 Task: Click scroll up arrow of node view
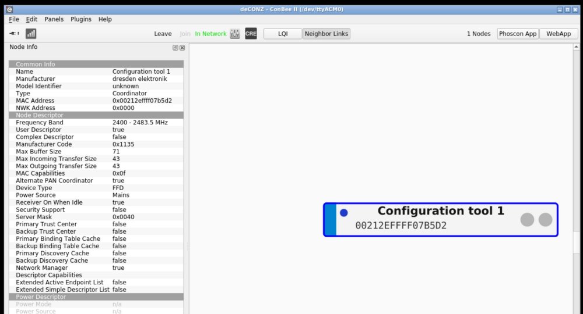tap(577, 47)
